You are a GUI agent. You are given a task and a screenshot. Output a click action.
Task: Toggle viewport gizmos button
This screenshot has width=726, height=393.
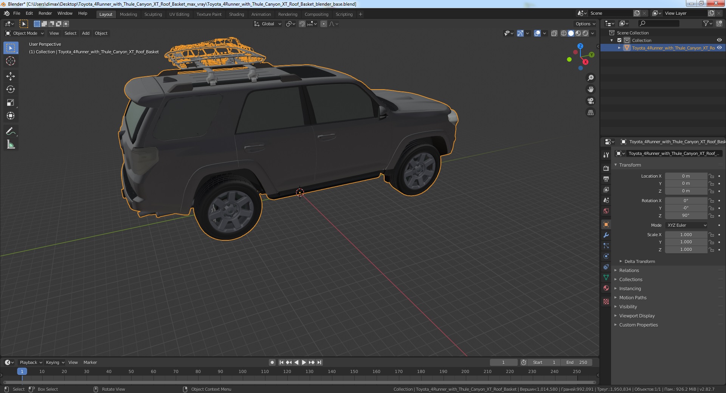click(520, 33)
